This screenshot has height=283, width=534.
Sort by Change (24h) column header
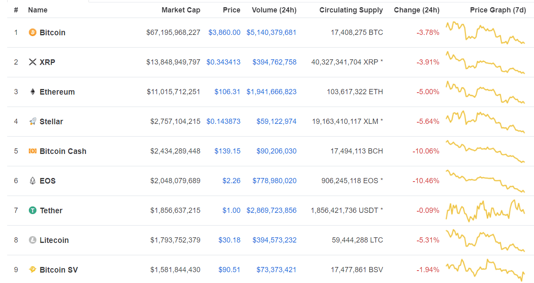416,10
